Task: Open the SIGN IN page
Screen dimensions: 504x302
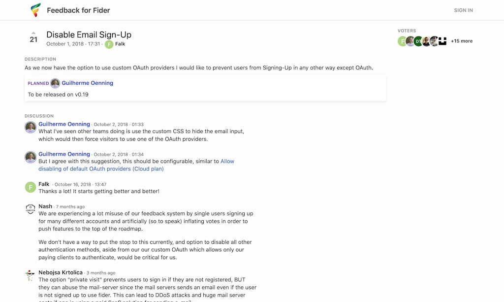Action: pyautogui.click(x=463, y=10)
